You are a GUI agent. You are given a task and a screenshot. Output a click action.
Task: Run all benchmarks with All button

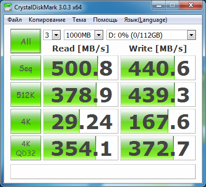tap(26, 41)
